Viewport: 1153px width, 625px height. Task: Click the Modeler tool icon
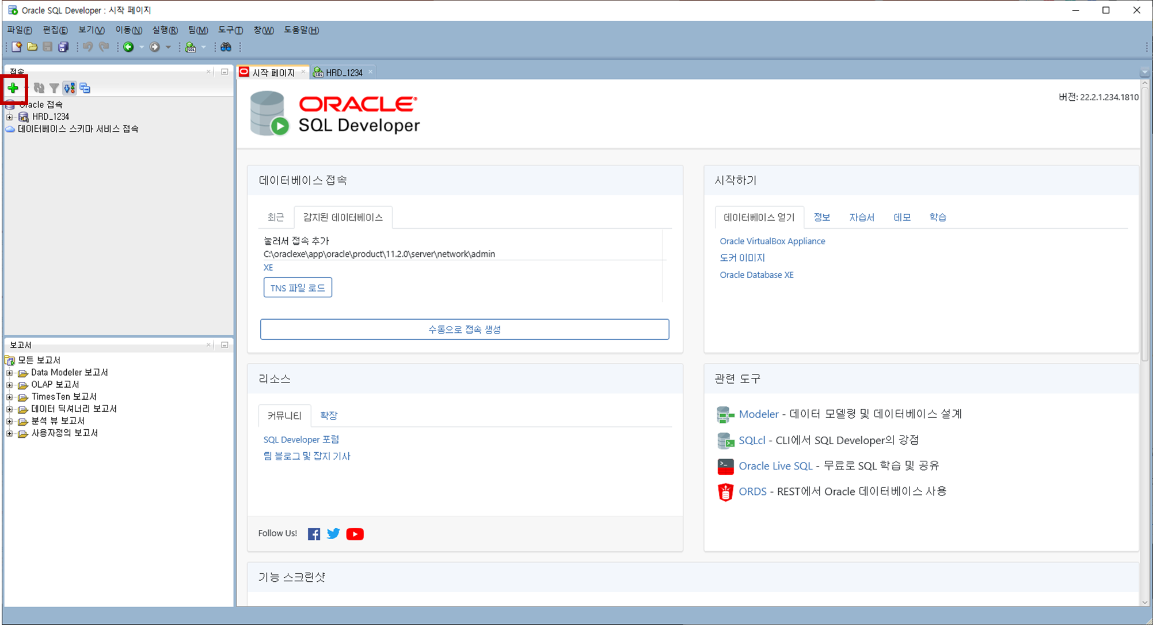point(725,414)
